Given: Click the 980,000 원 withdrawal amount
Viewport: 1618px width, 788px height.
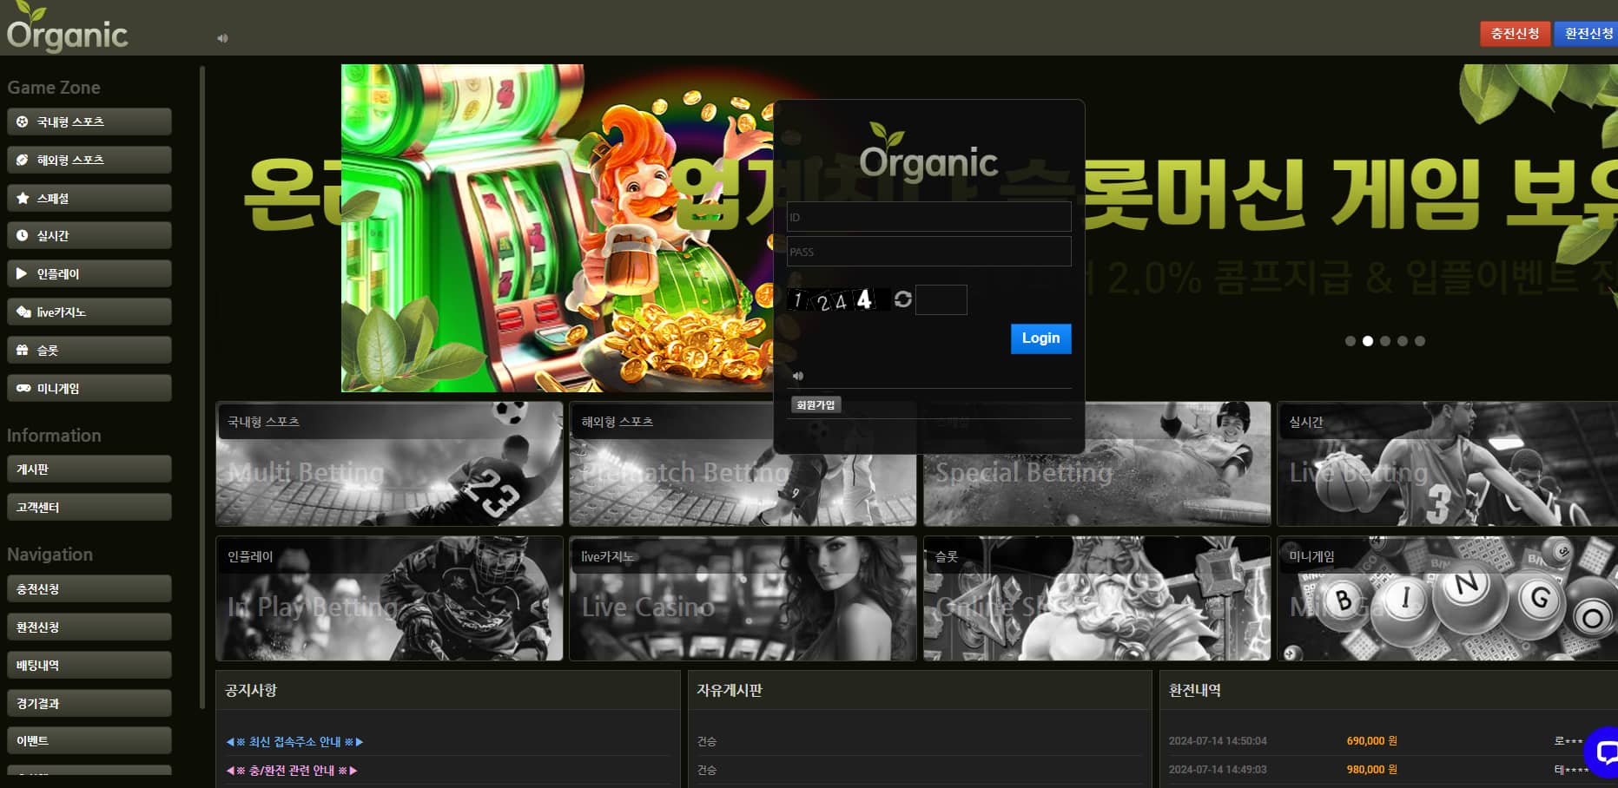Looking at the screenshot, I should point(1372,770).
